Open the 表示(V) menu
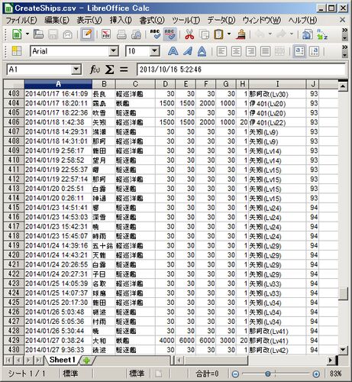The height and width of the screenshot is (382, 352). click(x=89, y=20)
